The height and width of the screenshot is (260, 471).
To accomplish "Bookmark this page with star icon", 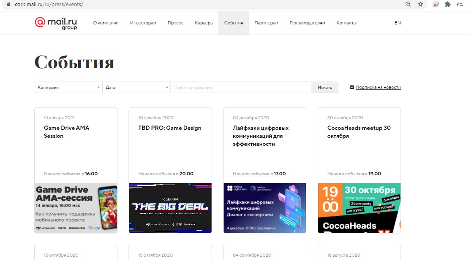I will 420,4.
